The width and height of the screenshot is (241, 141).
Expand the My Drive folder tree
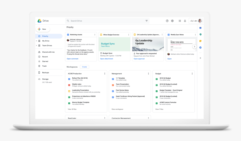point(36,41)
